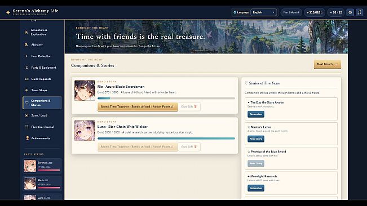Screen dimensions: 367x206
Task: Click the globe icon next to Language
Action: coord(235,12)
